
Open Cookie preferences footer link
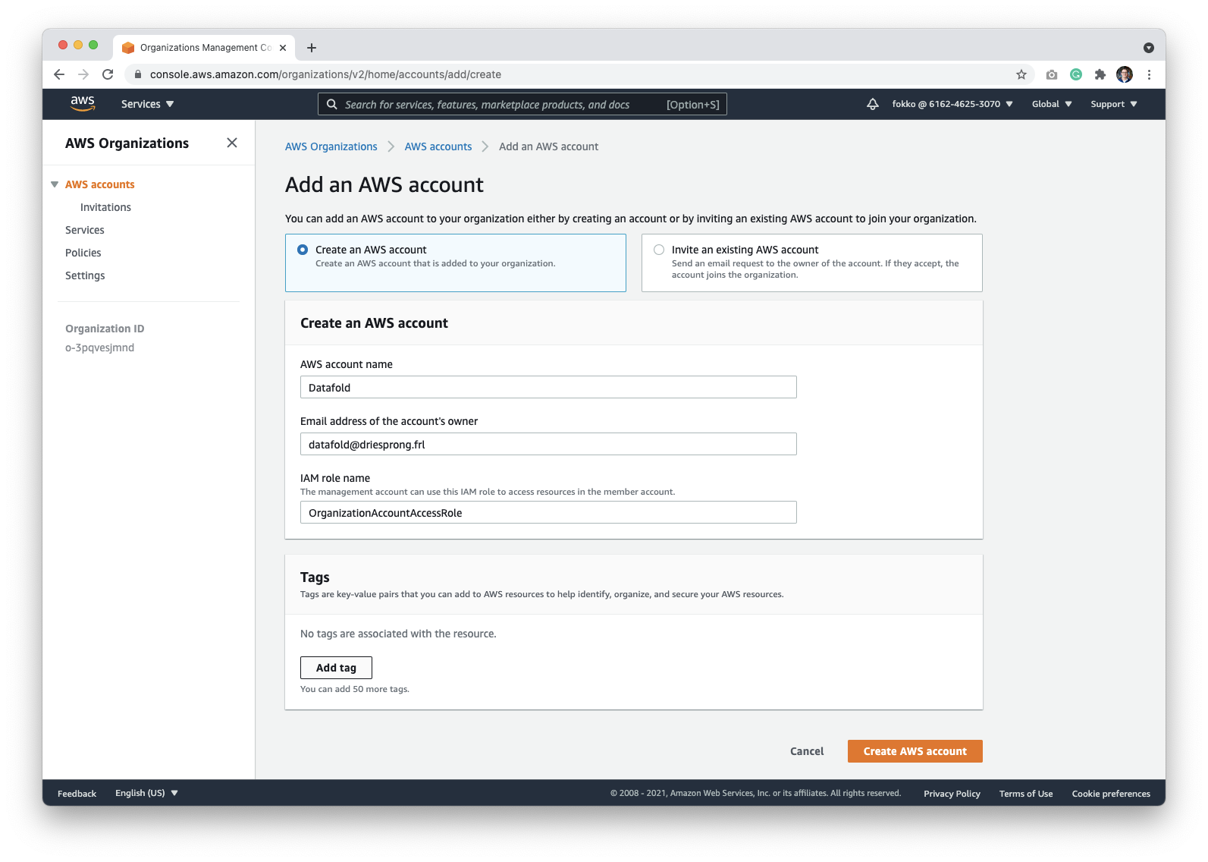click(1111, 794)
